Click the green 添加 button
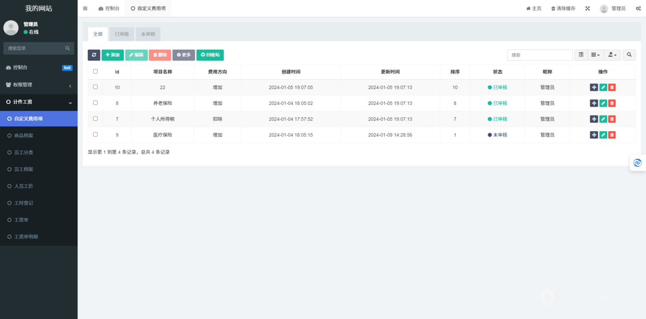This screenshot has height=319, width=646. point(113,55)
